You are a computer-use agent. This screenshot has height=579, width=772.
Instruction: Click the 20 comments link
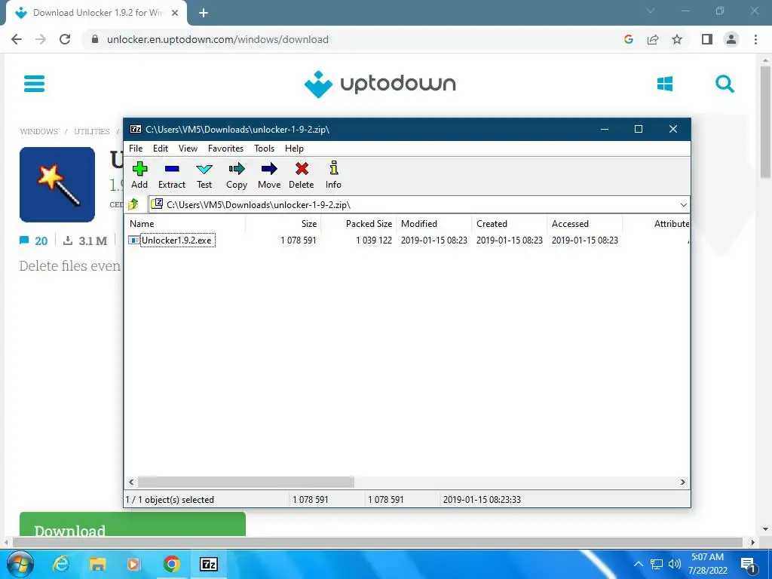[x=33, y=240]
